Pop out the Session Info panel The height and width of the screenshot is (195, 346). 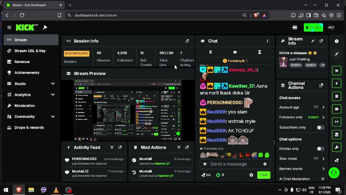[187, 41]
